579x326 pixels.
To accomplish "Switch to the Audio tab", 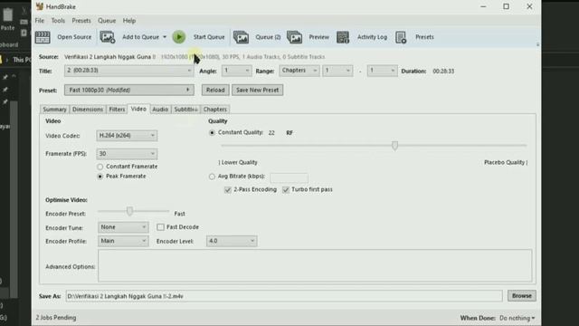I will point(160,110).
